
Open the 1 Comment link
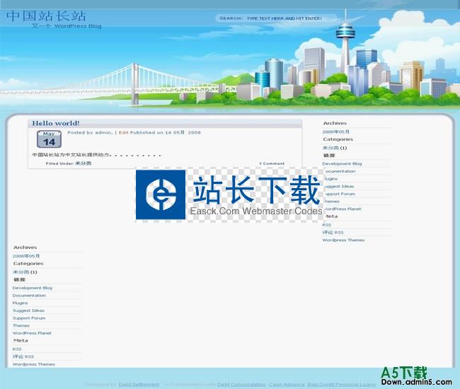[272, 163]
